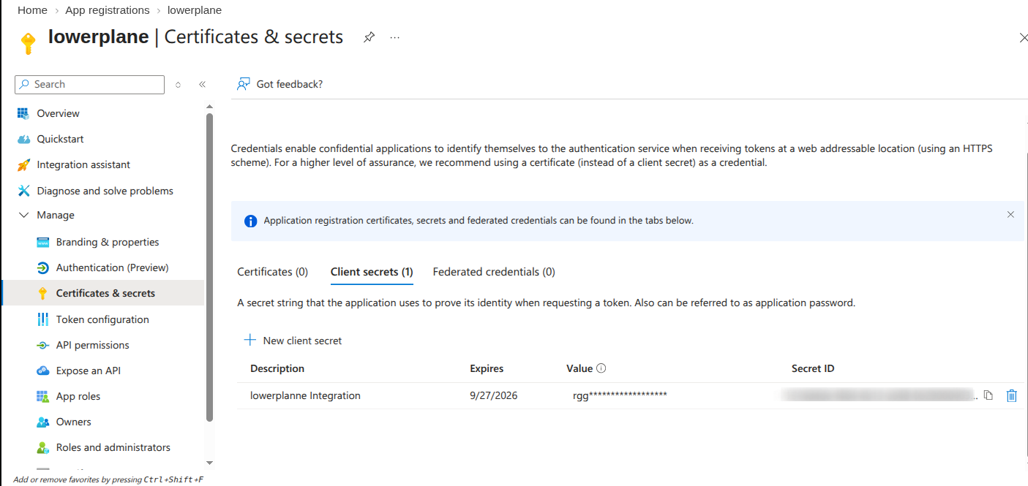1028x486 pixels.
Task: Toggle sidebar expand/collapse all arrows
Action: pos(178,85)
